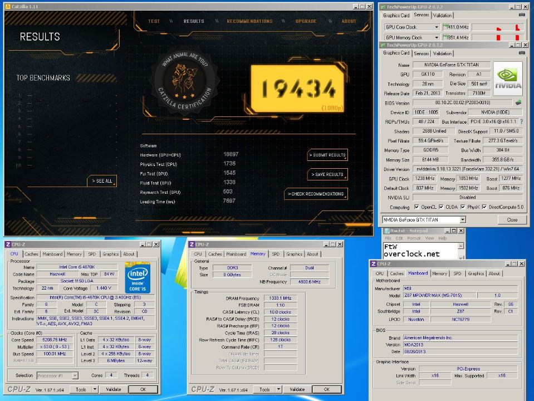Click the Notepad ftw.txt title icon
Image resolution: width=534 pixels, height=401 pixels.
click(386, 231)
